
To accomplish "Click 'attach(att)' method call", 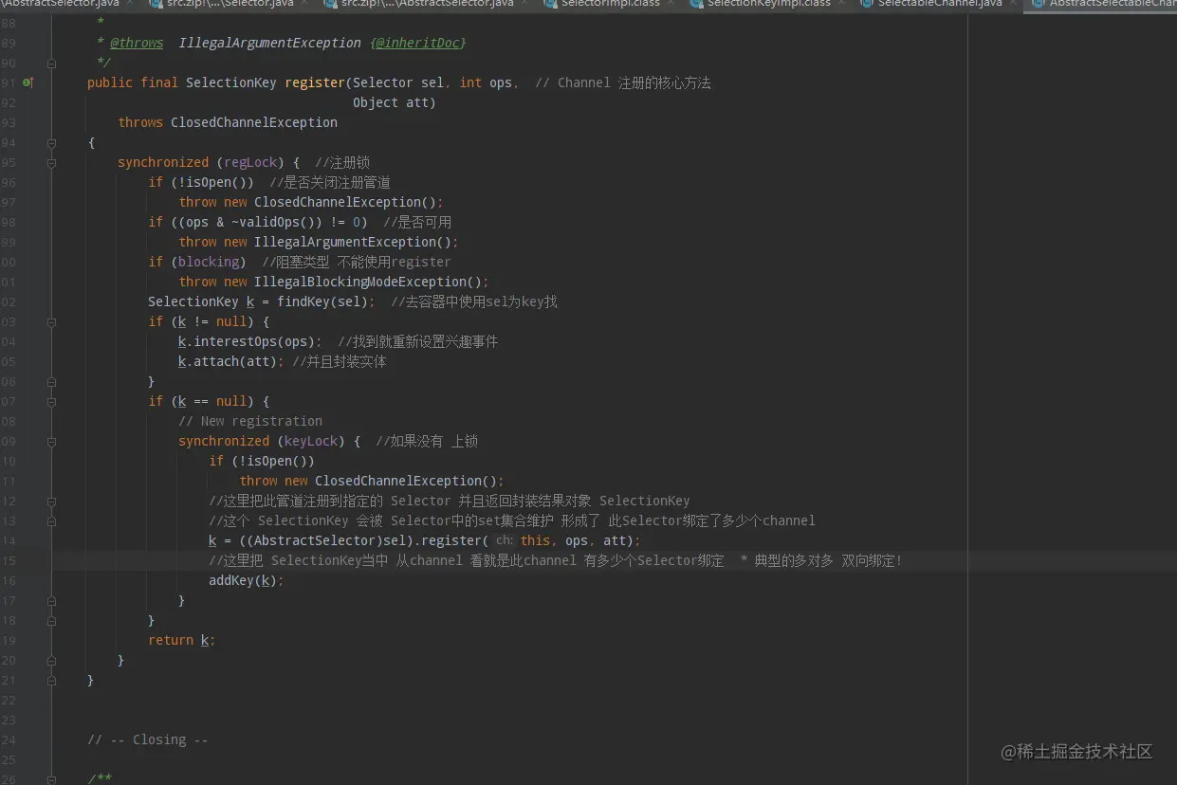I will [235, 361].
